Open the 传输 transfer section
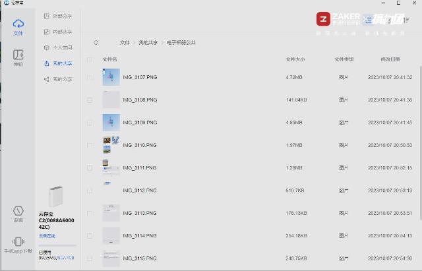The image size is (422, 271). pyautogui.click(x=18, y=58)
